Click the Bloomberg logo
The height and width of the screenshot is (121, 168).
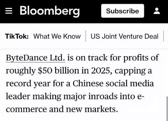point(50,11)
